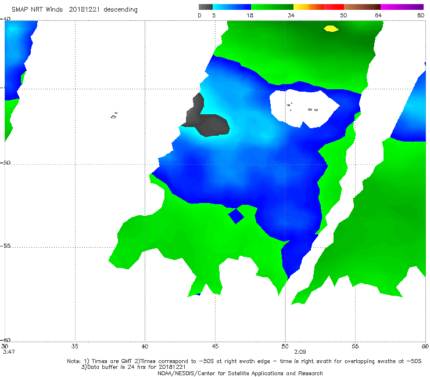Click the gray segment of the color bar
The width and height of the screenshot is (430, 377).
[206, 7]
